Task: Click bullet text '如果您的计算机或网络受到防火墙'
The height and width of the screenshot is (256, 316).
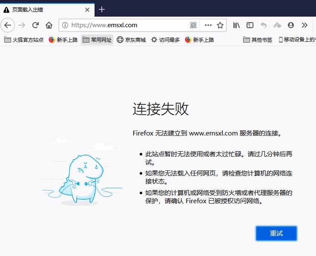Action: 193,193
